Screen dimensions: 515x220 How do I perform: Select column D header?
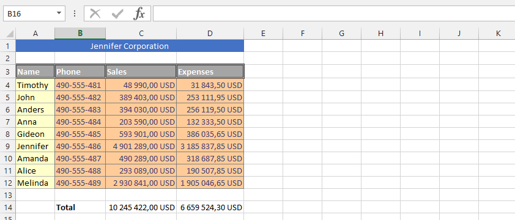pos(210,34)
